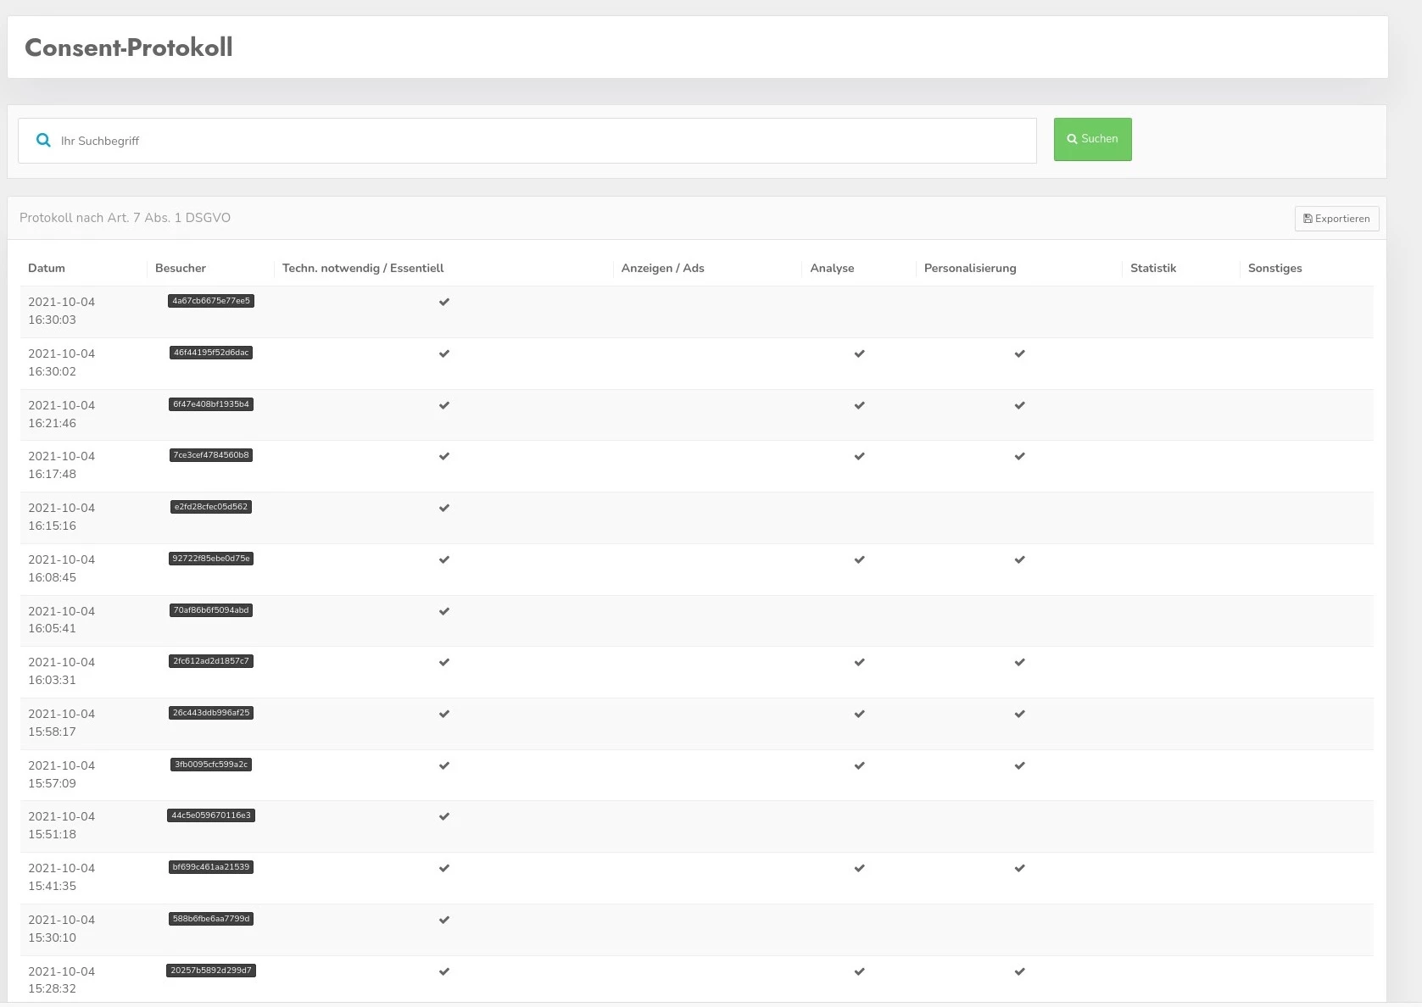Viewport: 1422px width, 1007px height.
Task: Click the Ihr Suchbegriff search field
Action: (x=526, y=141)
